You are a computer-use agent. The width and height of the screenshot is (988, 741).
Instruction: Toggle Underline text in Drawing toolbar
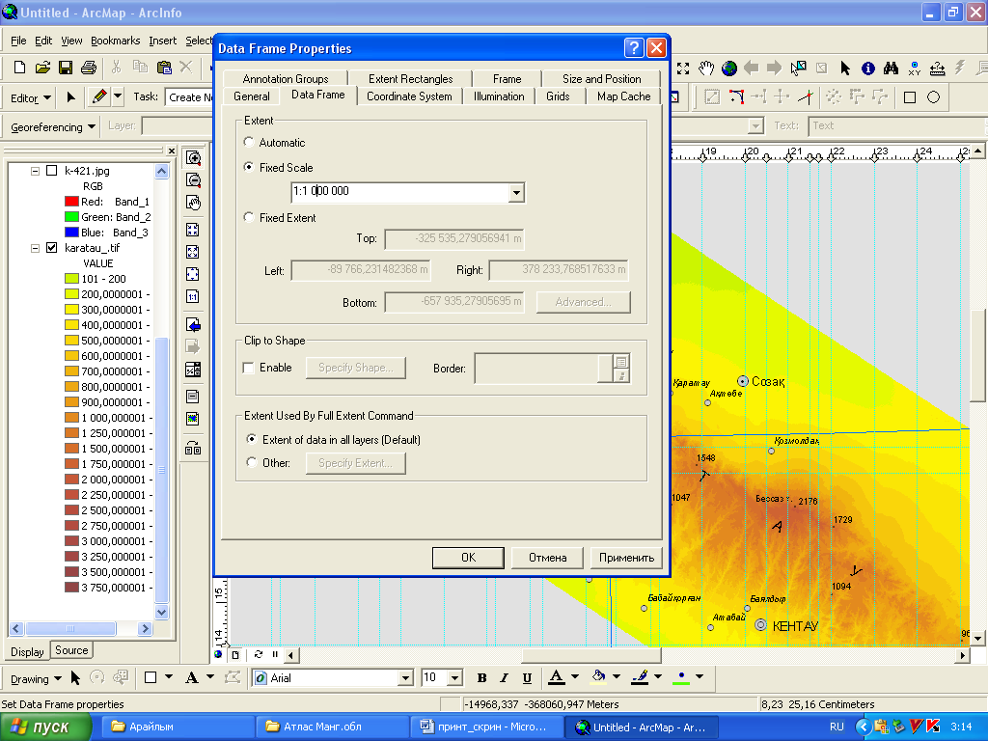coord(527,678)
